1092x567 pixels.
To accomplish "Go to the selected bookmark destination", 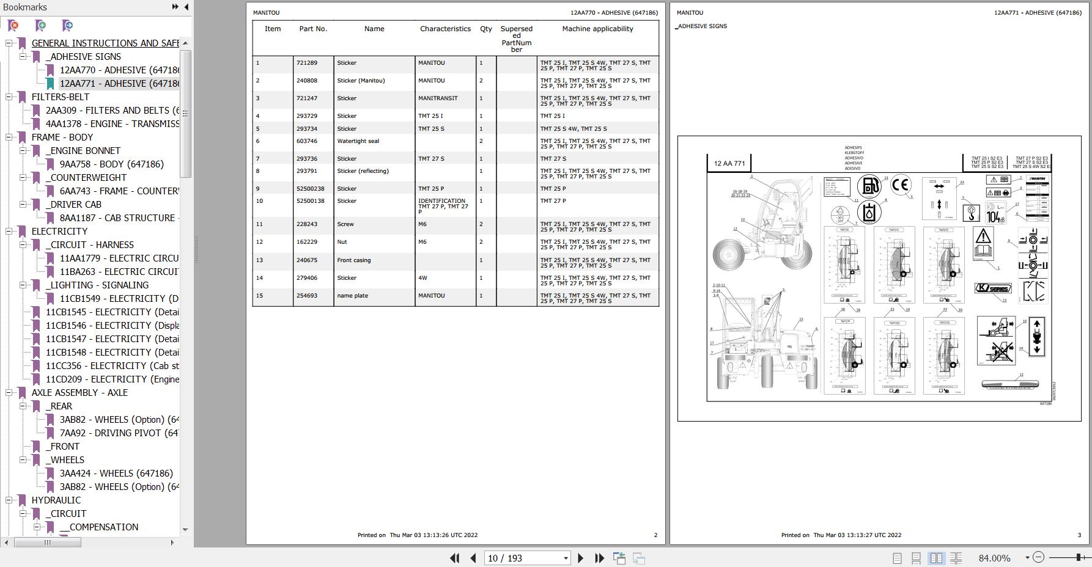I will 67,26.
